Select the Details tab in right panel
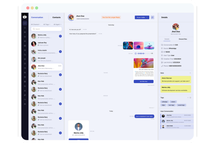The width and height of the screenshot is (215, 143). (167, 39)
